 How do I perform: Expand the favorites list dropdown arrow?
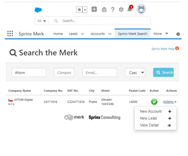point(85,10)
